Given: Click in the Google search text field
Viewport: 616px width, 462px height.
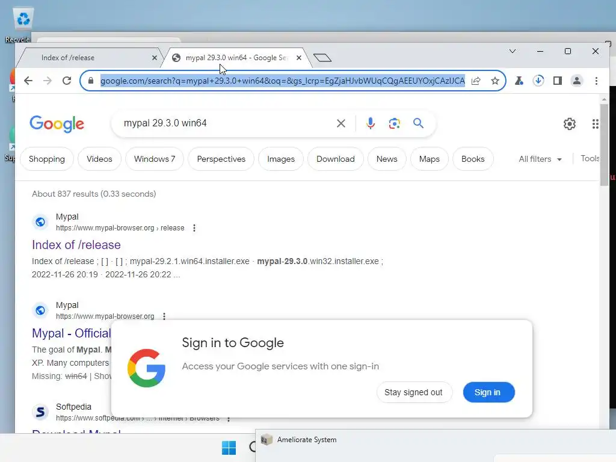Looking at the screenshot, I should [x=226, y=123].
